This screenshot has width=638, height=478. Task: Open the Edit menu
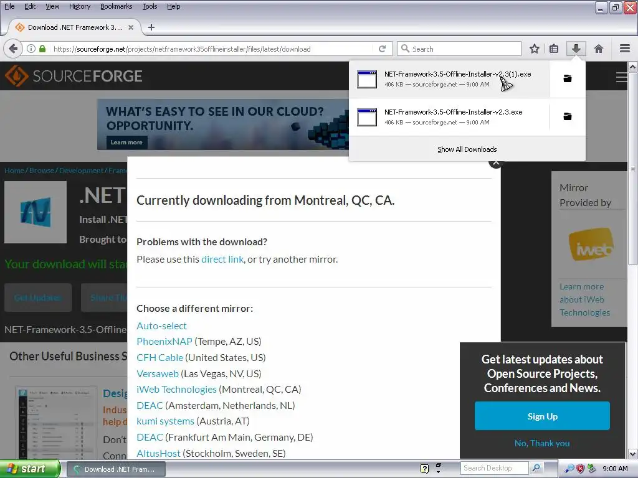click(x=30, y=6)
